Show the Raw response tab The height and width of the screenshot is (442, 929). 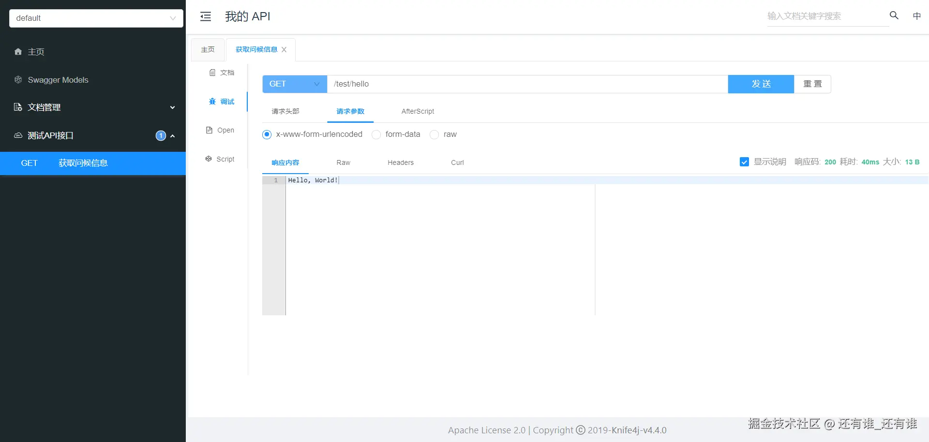click(343, 162)
